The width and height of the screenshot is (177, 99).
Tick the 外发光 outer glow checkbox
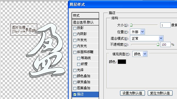click(75, 40)
